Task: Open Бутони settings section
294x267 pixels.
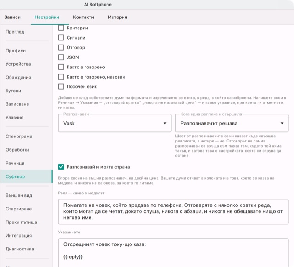Action: (x=26, y=91)
